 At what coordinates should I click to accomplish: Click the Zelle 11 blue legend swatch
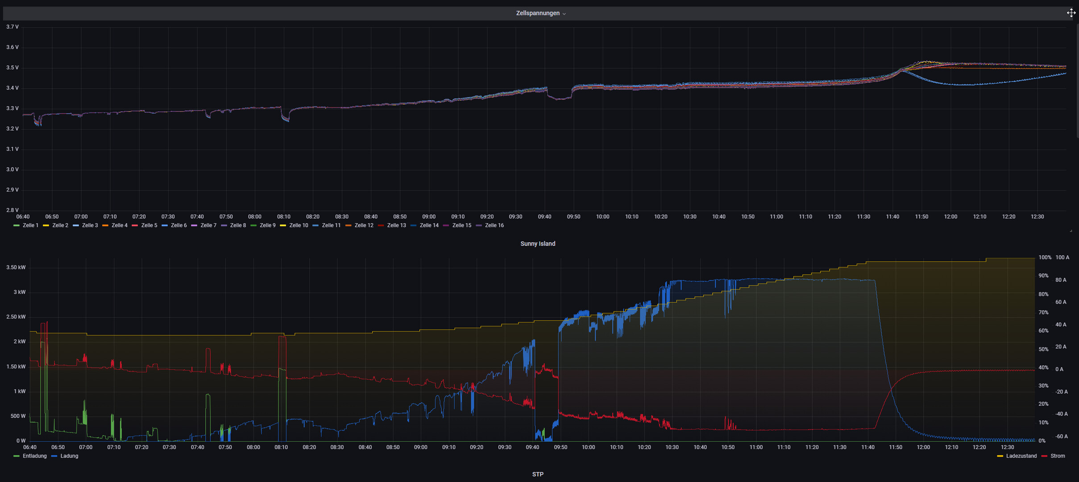click(x=315, y=225)
